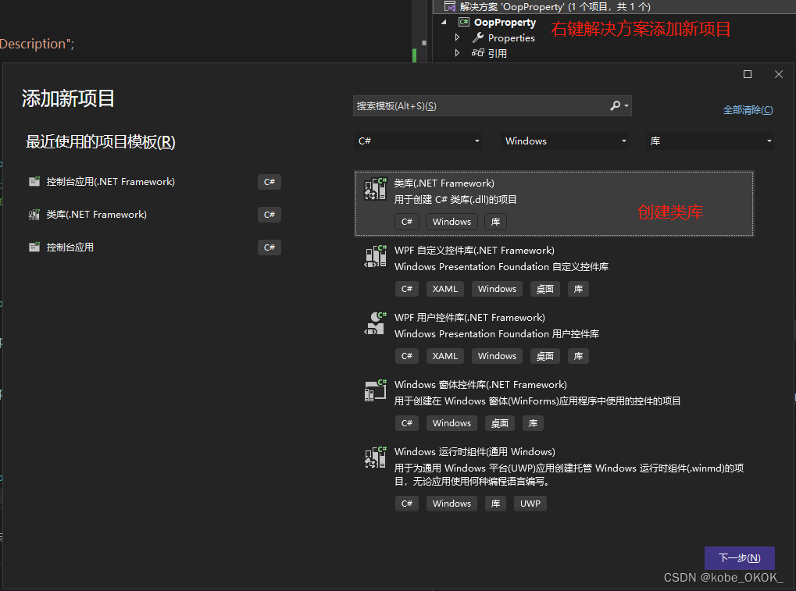Select the OopProperty project in Solution Explorer
The width and height of the screenshot is (796, 591).
pos(505,23)
